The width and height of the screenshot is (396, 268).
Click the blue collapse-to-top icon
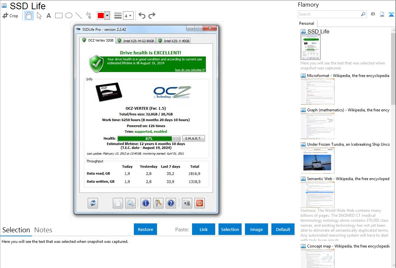click(x=391, y=14)
